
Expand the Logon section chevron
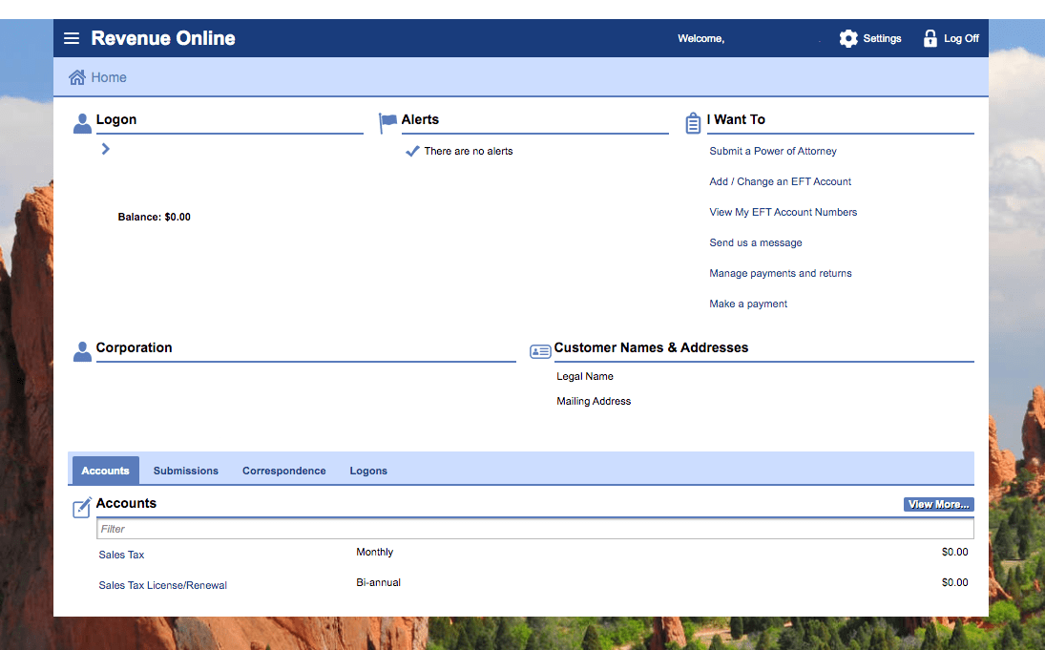pyautogui.click(x=105, y=149)
